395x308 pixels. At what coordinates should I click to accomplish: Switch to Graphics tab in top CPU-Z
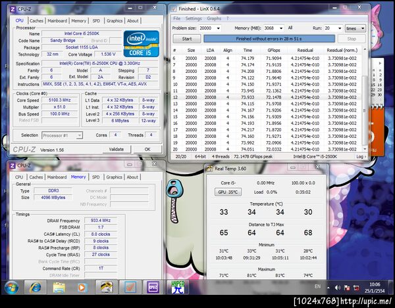click(x=115, y=21)
